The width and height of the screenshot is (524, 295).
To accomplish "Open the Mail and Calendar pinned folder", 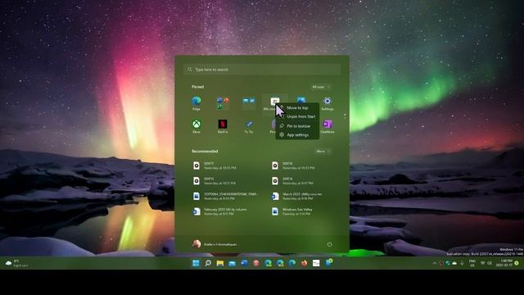I will pyautogui.click(x=249, y=103).
